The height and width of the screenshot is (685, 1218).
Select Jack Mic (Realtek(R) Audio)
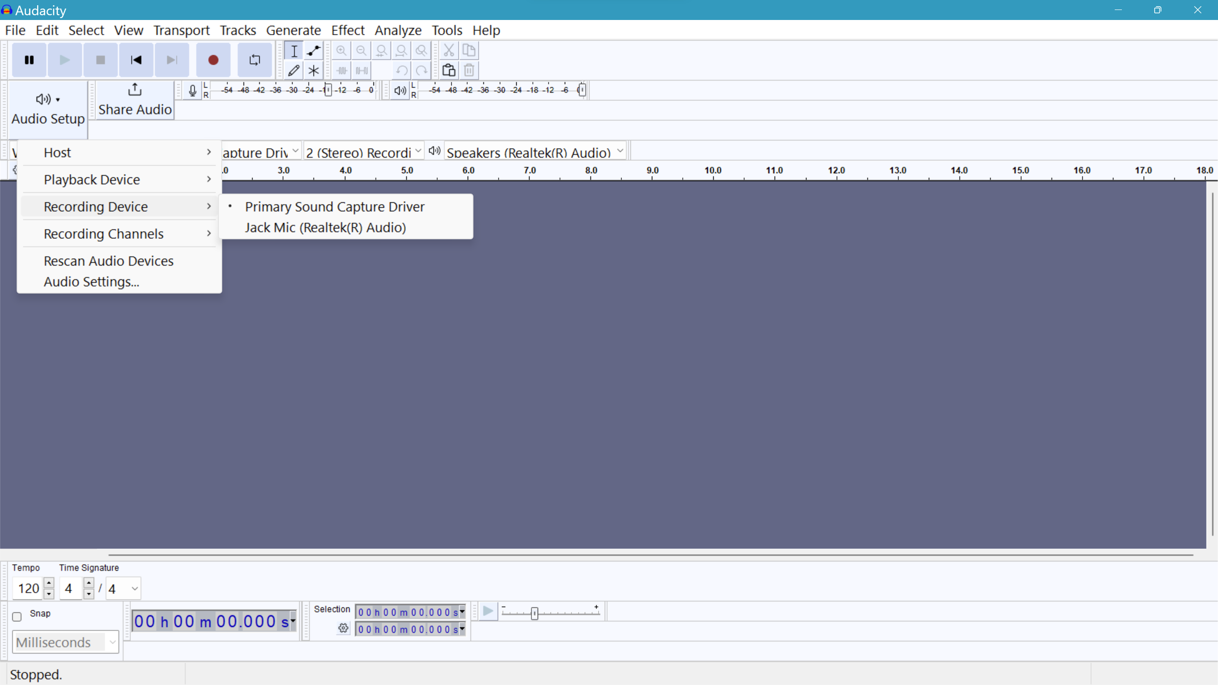(346, 227)
